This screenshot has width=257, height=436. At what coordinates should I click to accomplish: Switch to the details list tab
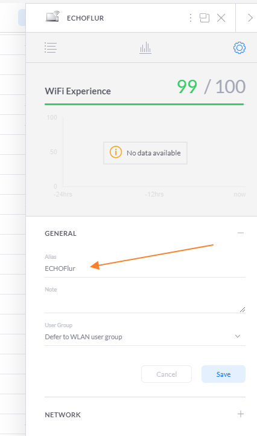point(51,48)
